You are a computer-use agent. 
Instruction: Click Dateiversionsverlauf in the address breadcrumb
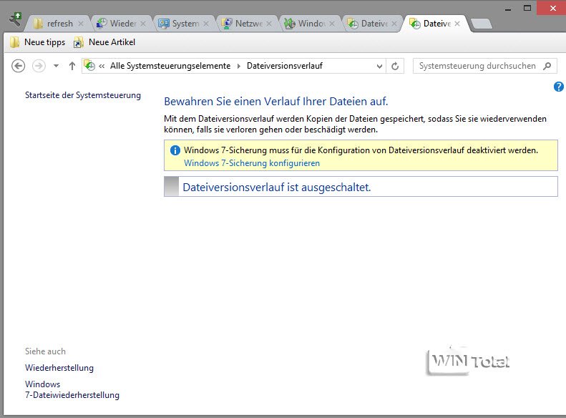(285, 66)
